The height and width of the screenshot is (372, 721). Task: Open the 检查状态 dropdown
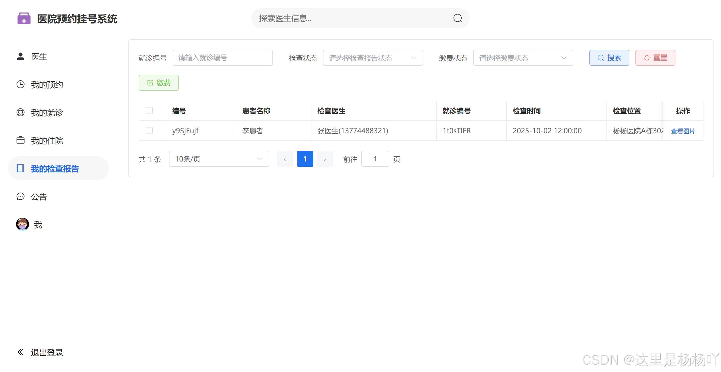coord(373,58)
